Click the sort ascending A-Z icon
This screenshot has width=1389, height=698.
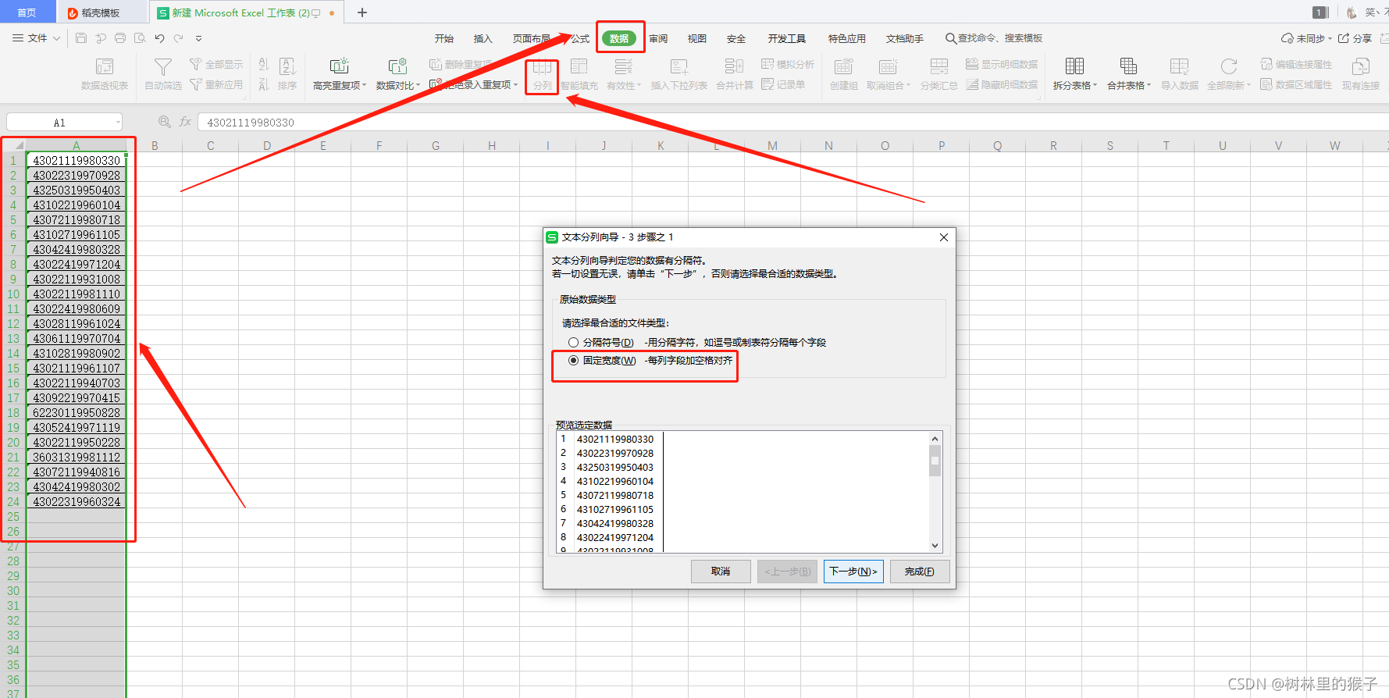click(264, 64)
